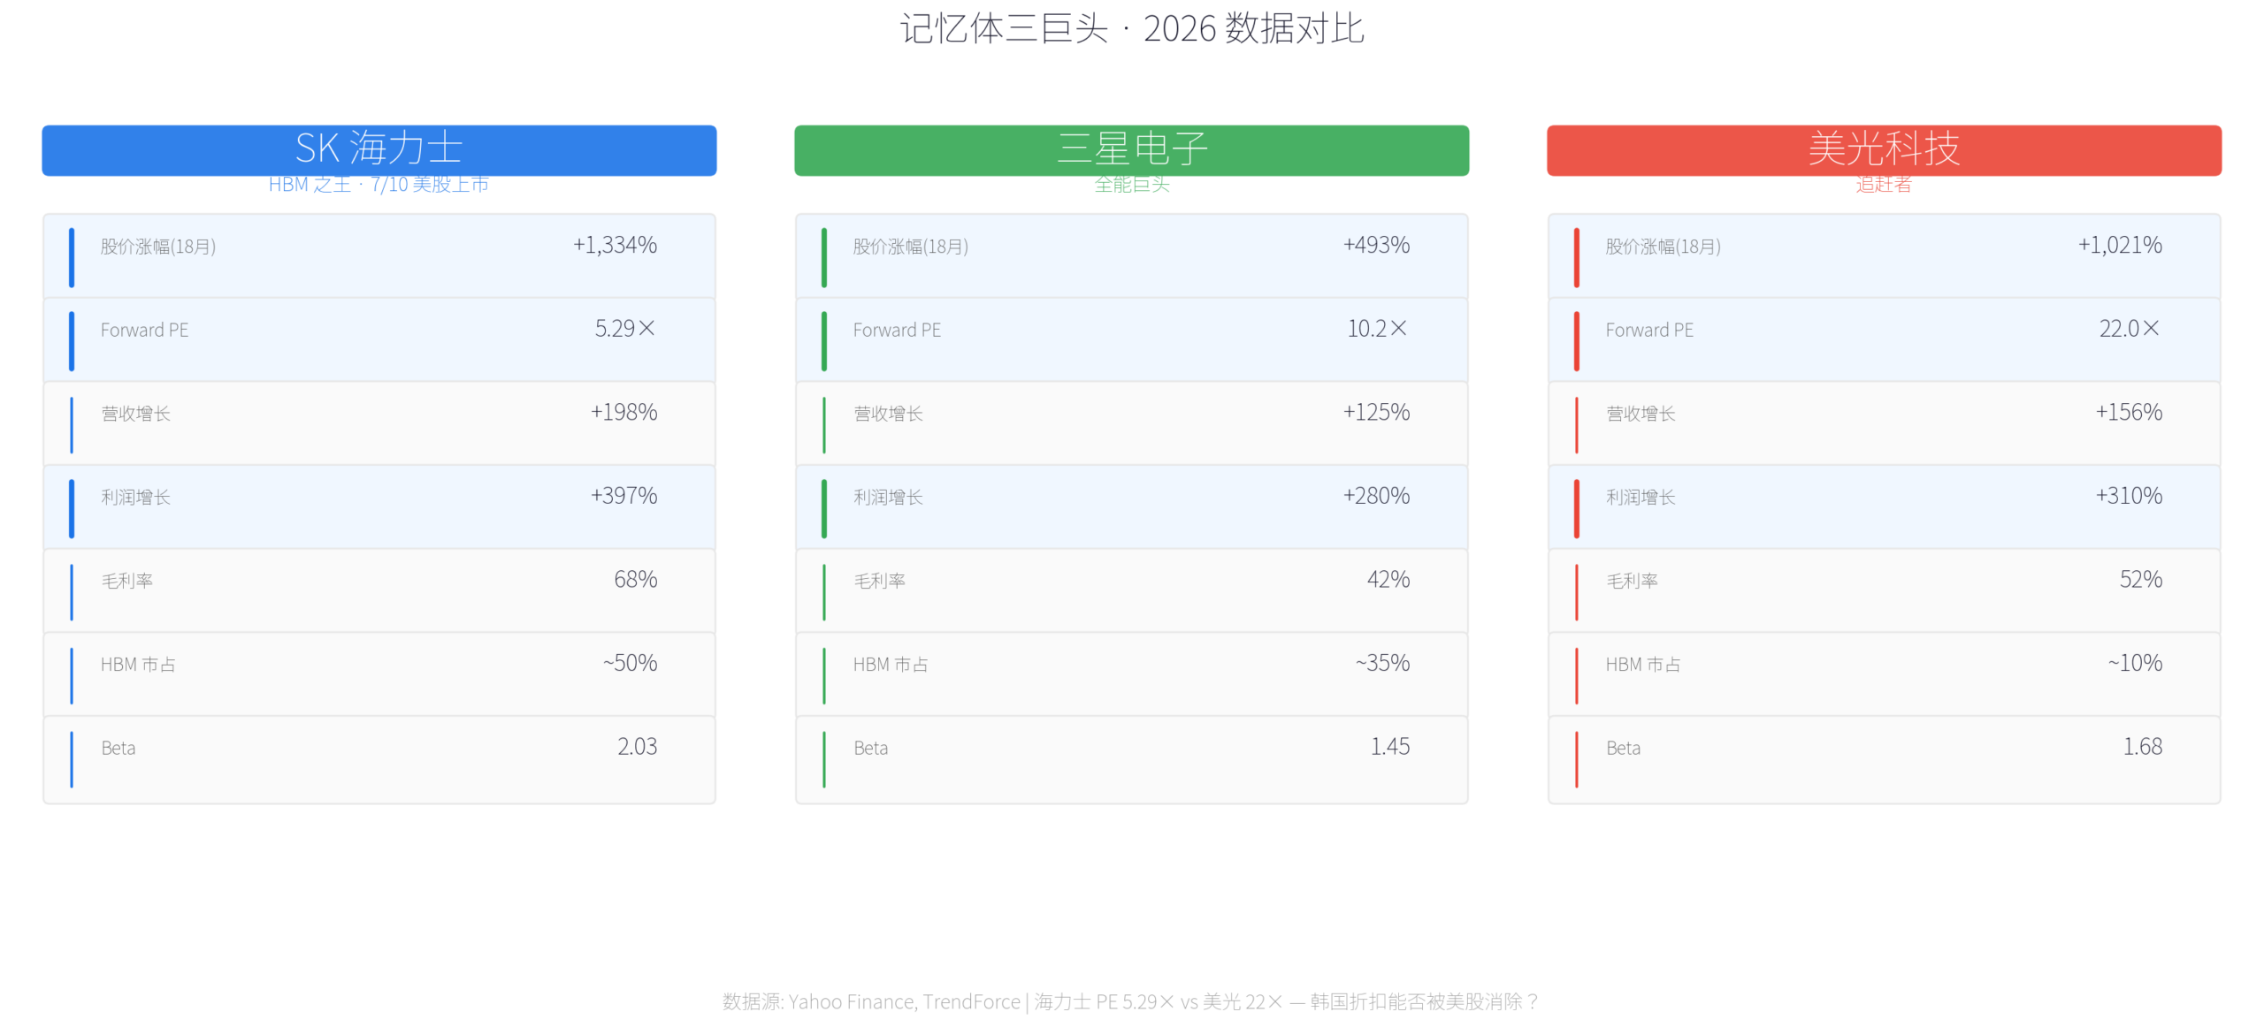The height and width of the screenshot is (1027, 2264).
Task: Select 美光科技 Forward PE value 22.0×
Action: point(2130,329)
